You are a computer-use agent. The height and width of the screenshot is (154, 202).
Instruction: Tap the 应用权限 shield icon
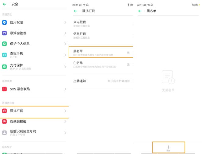tap(5, 23)
